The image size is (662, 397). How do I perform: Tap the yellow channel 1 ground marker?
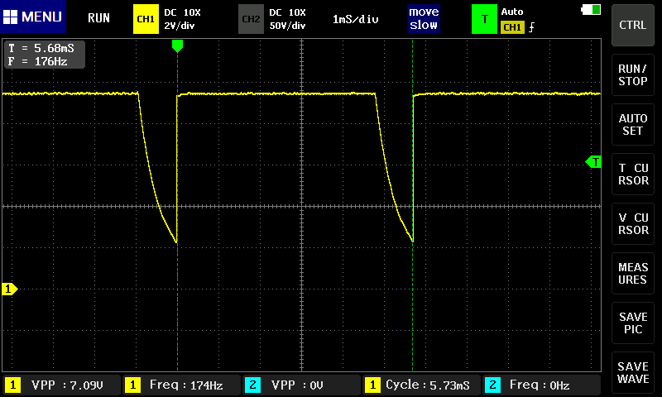point(9,289)
